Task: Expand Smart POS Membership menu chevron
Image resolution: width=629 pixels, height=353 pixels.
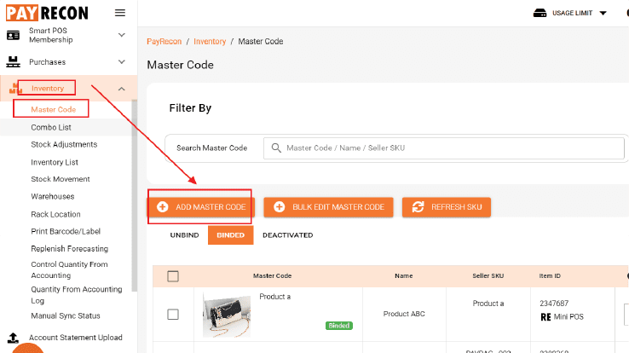Action: click(x=122, y=35)
